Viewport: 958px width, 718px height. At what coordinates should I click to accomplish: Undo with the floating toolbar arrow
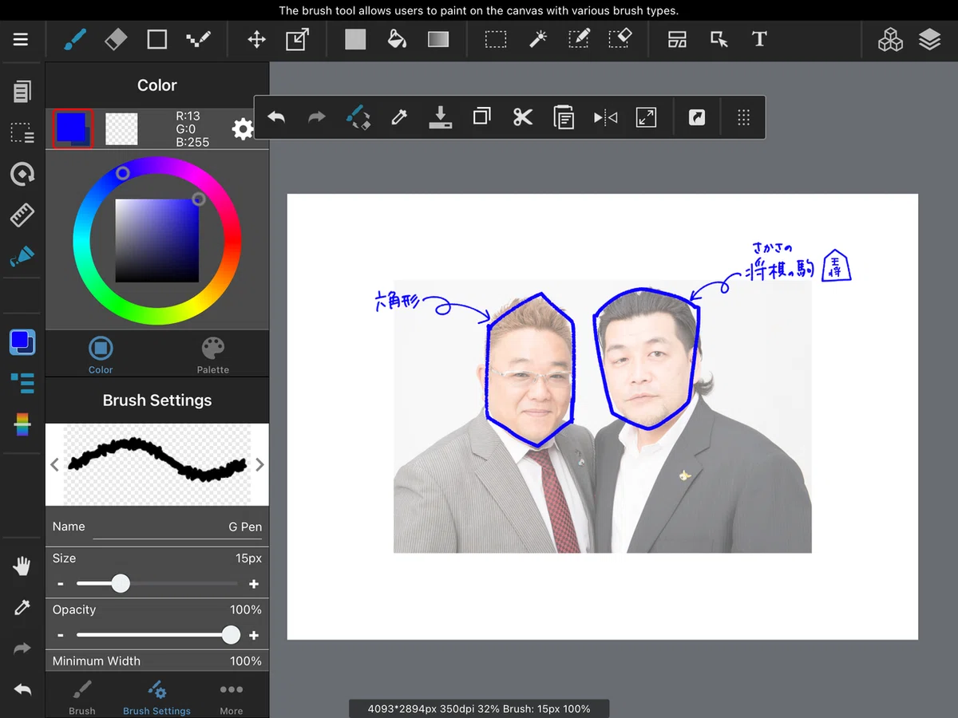pyautogui.click(x=276, y=118)
